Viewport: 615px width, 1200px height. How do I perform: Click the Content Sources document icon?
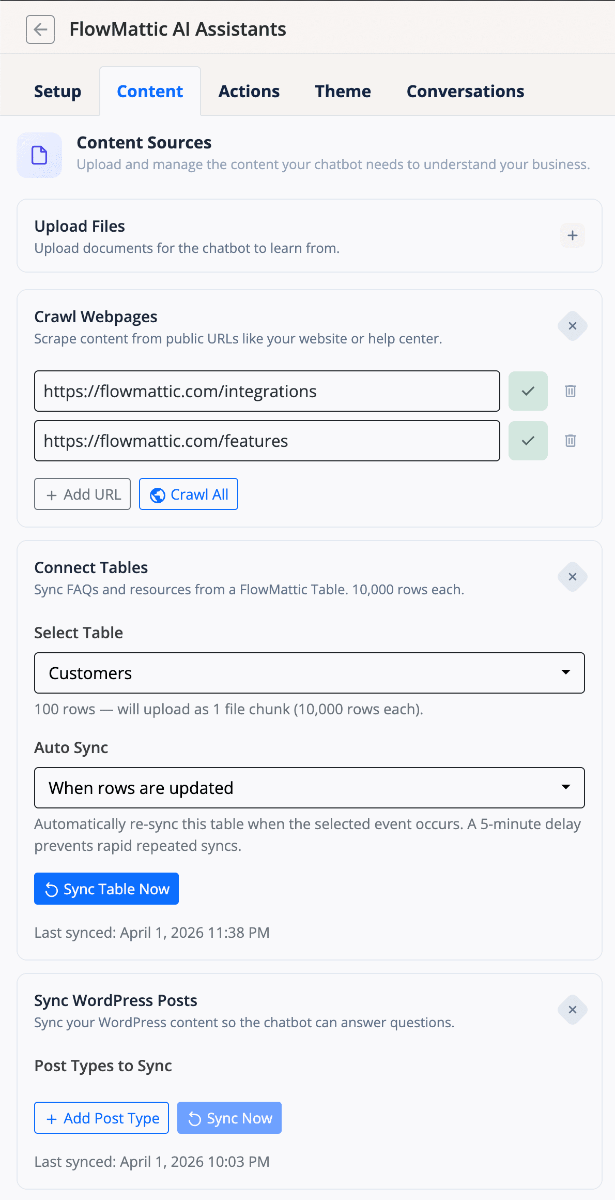(39, 155)
